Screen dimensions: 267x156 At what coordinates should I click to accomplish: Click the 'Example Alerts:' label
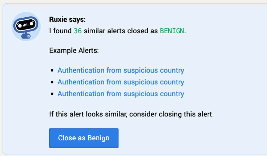click(74, 51)
